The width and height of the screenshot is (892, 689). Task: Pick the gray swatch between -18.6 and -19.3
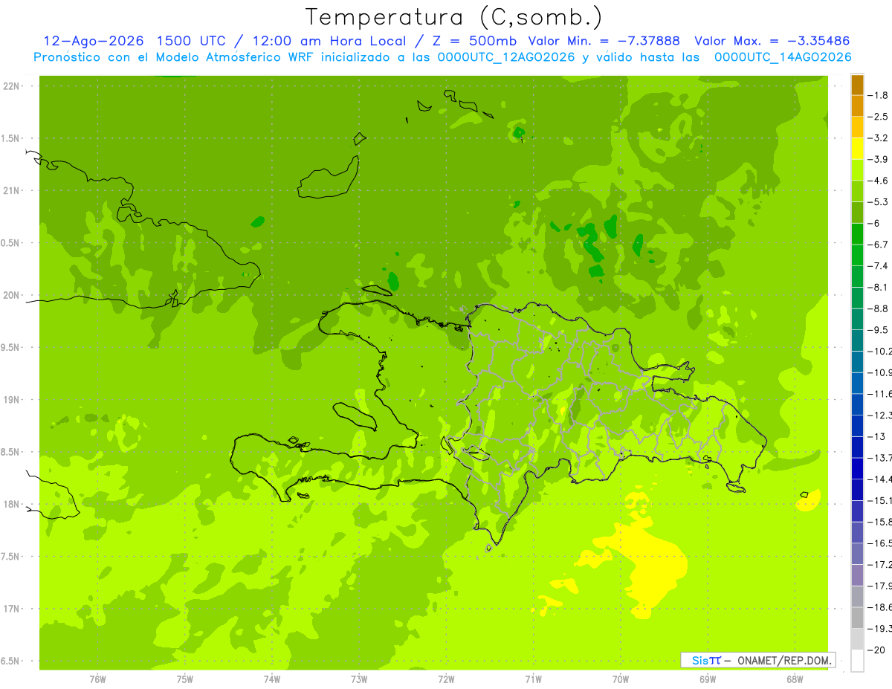pos(857,618)
